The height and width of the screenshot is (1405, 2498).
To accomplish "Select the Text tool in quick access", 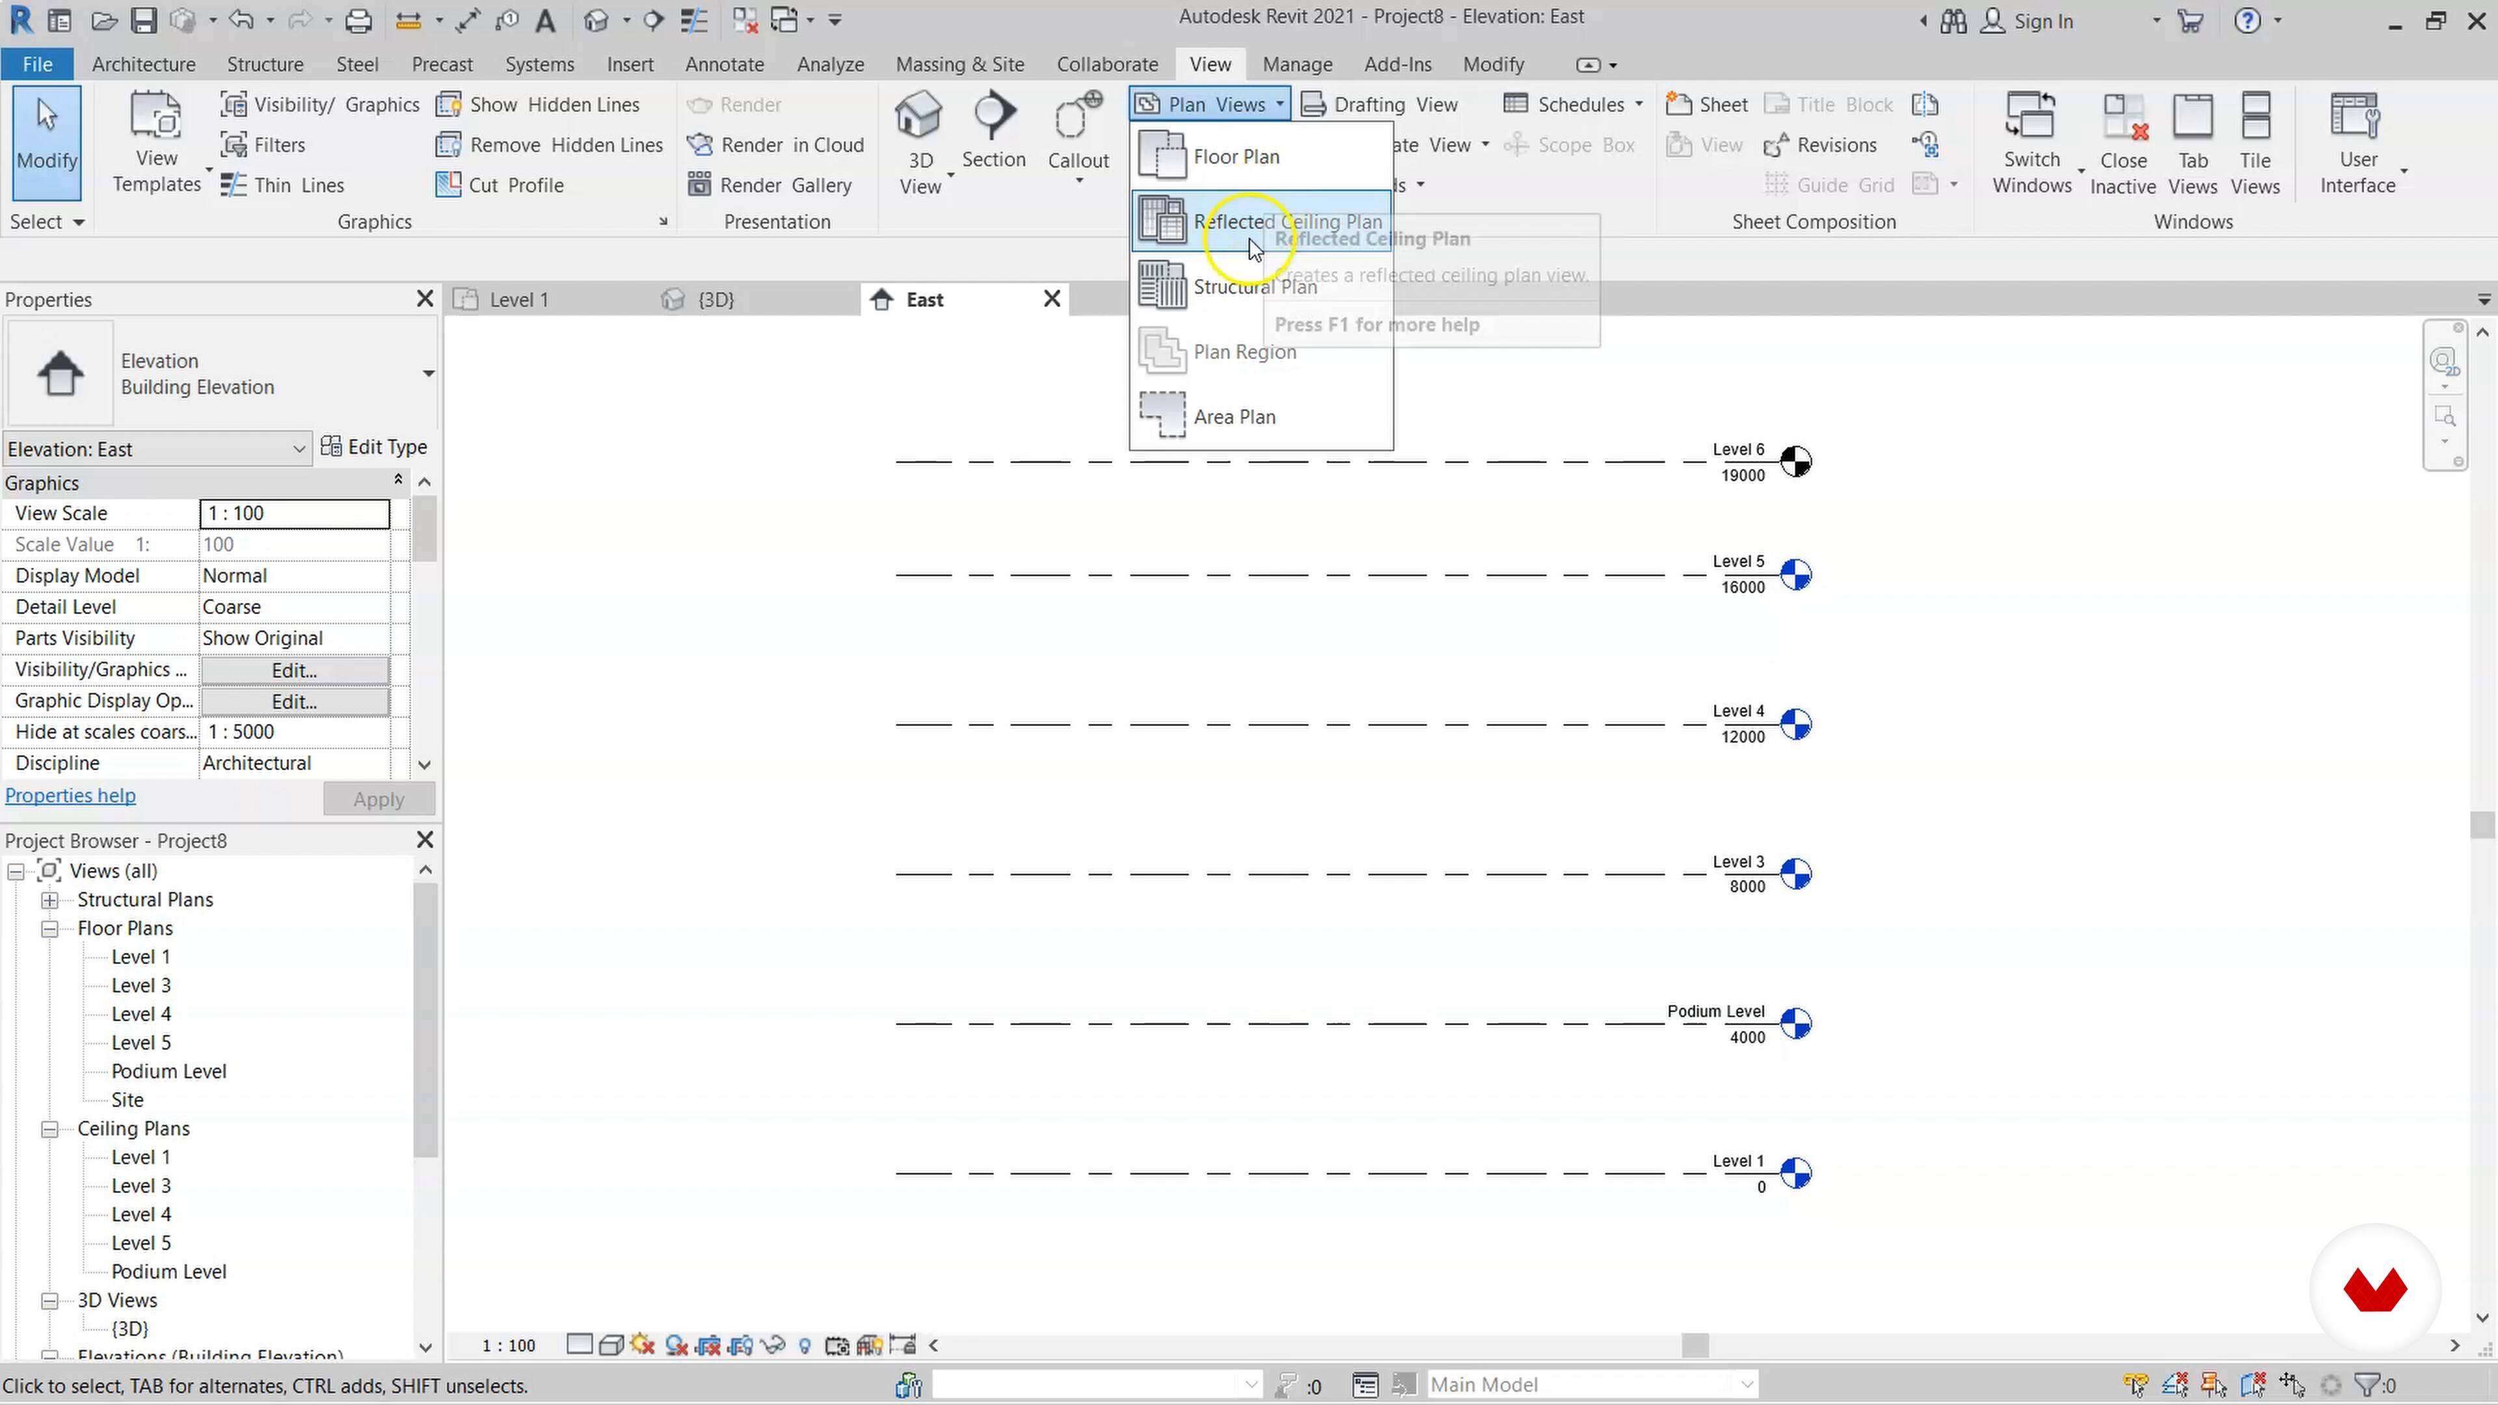I will (546, 20).
